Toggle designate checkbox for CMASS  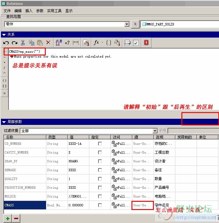tap(100, 205)
